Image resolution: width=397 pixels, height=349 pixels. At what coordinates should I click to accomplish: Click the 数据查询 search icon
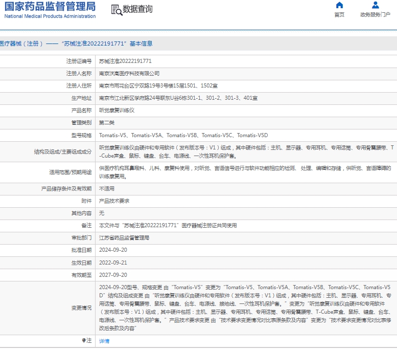[x=116, y=10]
